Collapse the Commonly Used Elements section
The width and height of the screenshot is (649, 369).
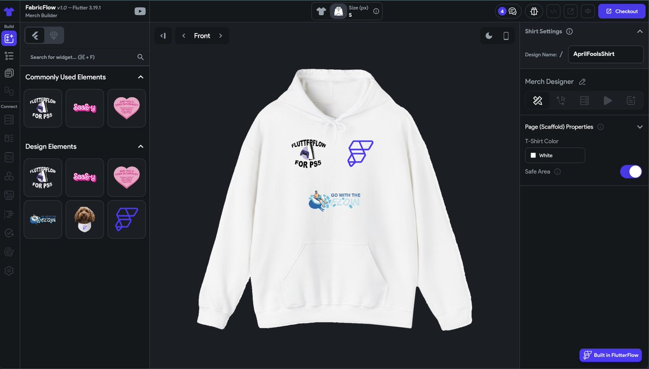coord(140,77)
